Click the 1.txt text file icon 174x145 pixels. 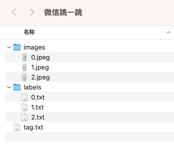click(24, 107)
